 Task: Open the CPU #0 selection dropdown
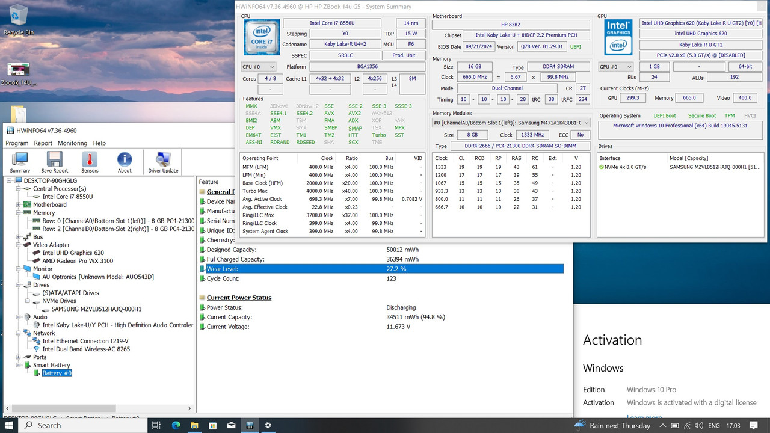(x=258, y=66)
